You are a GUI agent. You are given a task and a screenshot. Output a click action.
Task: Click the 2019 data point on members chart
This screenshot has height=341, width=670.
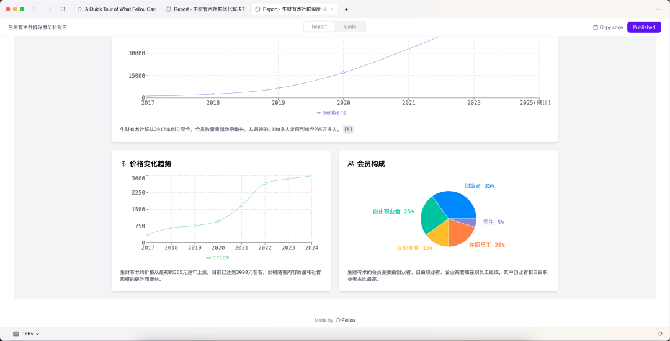coord(278,88)
